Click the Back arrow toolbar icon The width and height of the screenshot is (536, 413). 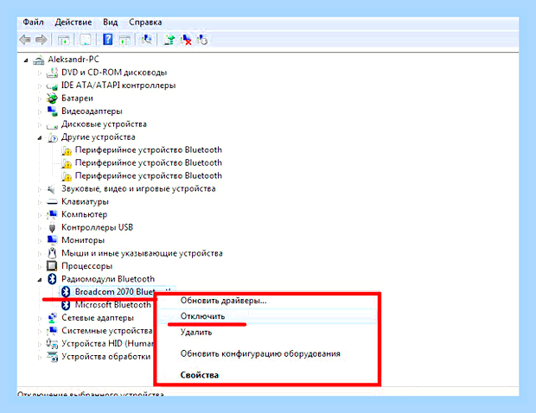point(25,40)
